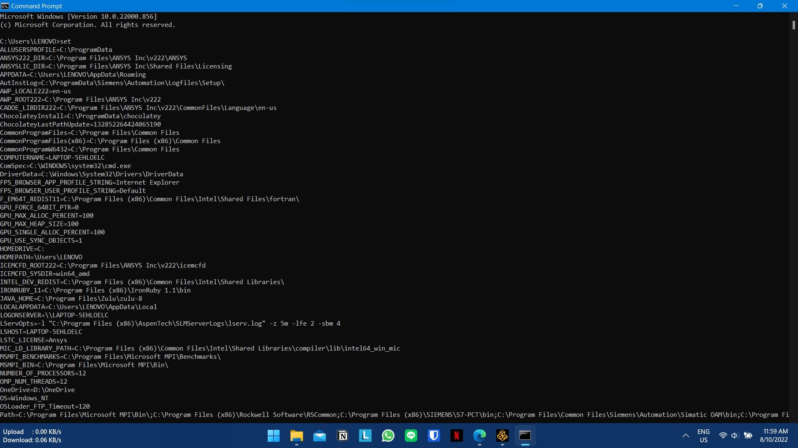Open the Notion app icon
The image size is (798, 448).
(x=342, y=436)
